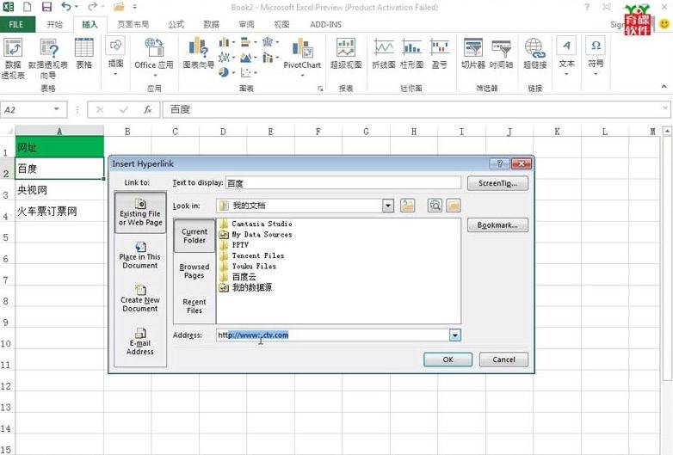Select the Camtasia Studio folder

[256, 224]
